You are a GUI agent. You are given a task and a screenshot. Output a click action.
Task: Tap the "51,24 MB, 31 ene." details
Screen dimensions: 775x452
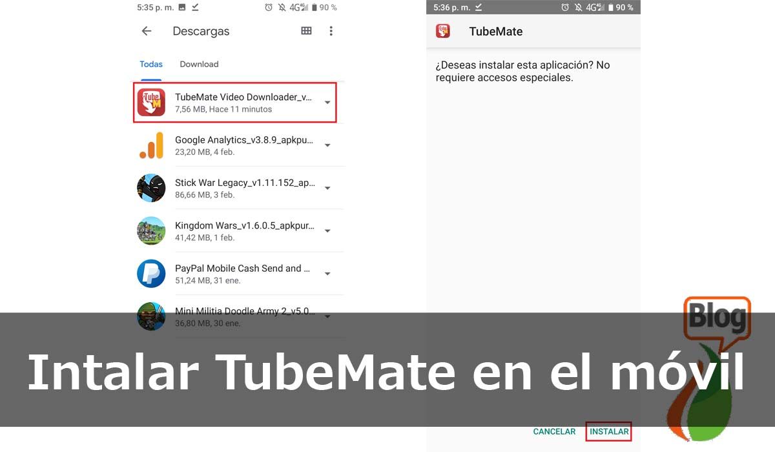click(207, 280)
